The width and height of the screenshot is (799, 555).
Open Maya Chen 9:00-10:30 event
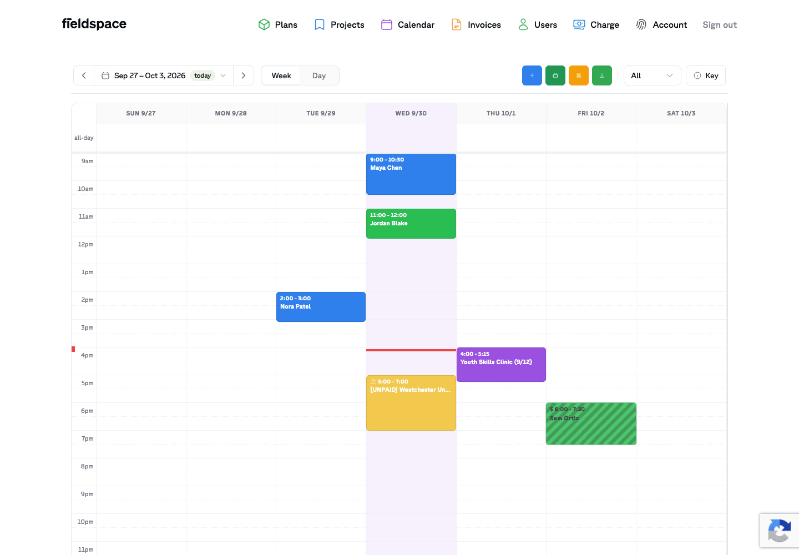pos(411,174)
